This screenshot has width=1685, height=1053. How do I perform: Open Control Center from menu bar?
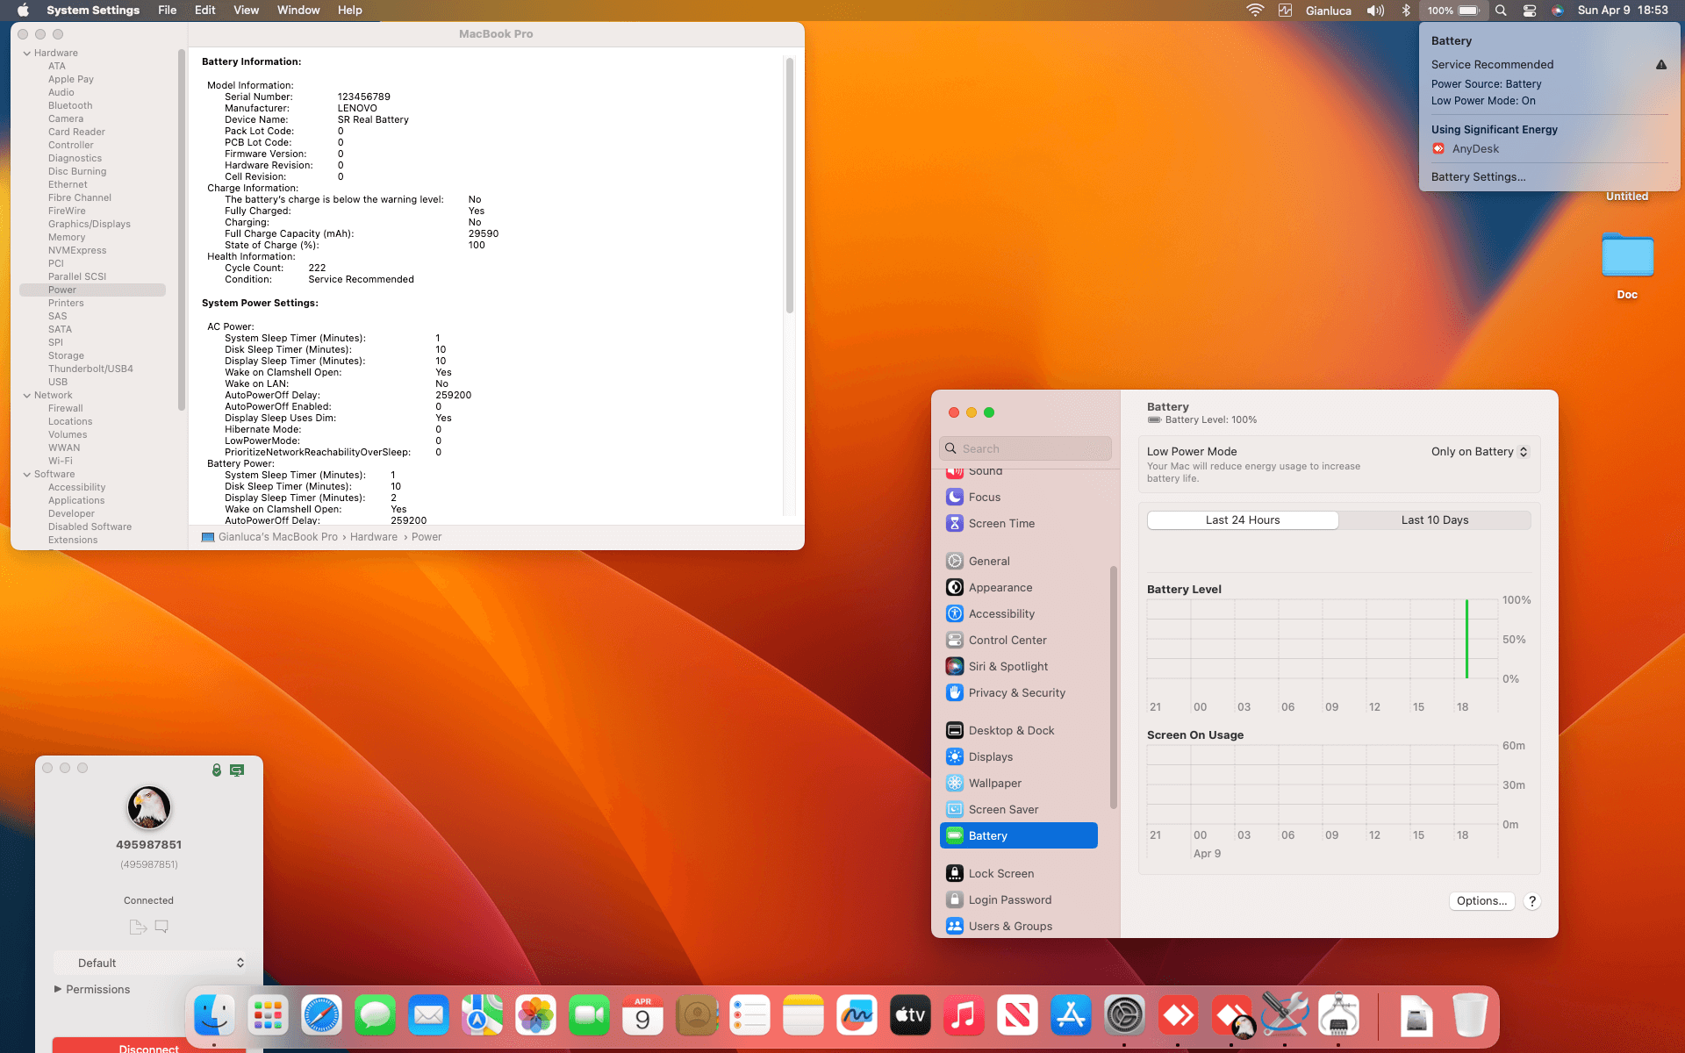(1530, 11)
